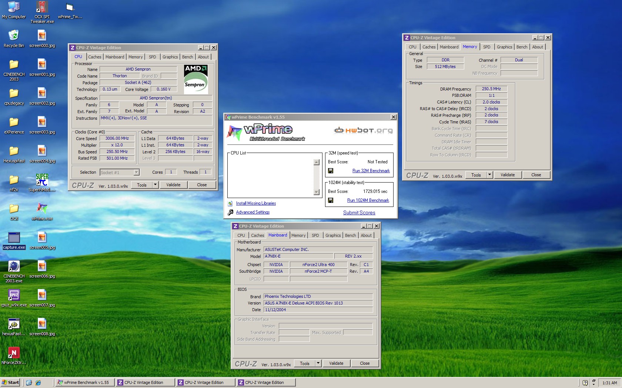Image resolution: width=622 pixels, height=388 pixels.
Task: Open Advanced Settings link
Action: [x=253, y=212]
